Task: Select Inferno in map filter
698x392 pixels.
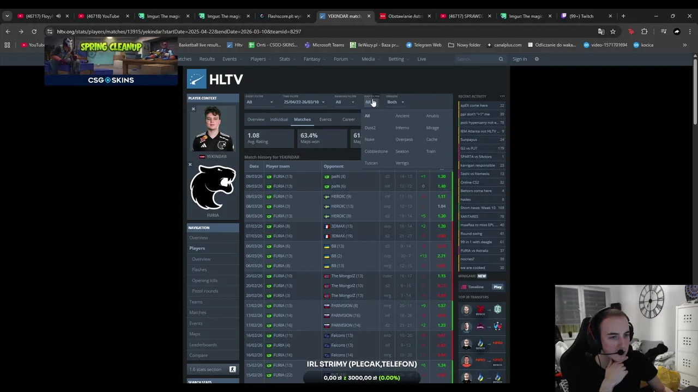Action: (402, 127)
